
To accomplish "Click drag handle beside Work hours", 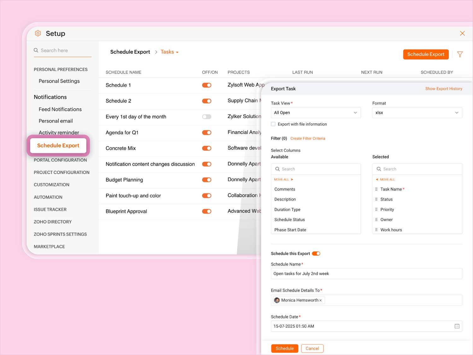I will pyautogui.click(x=376, y=230).
